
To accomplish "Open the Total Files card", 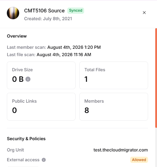I will (x=114, y=75).
